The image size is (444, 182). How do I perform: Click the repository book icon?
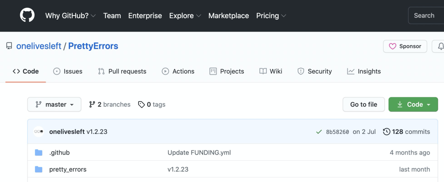tap(9, 46)
